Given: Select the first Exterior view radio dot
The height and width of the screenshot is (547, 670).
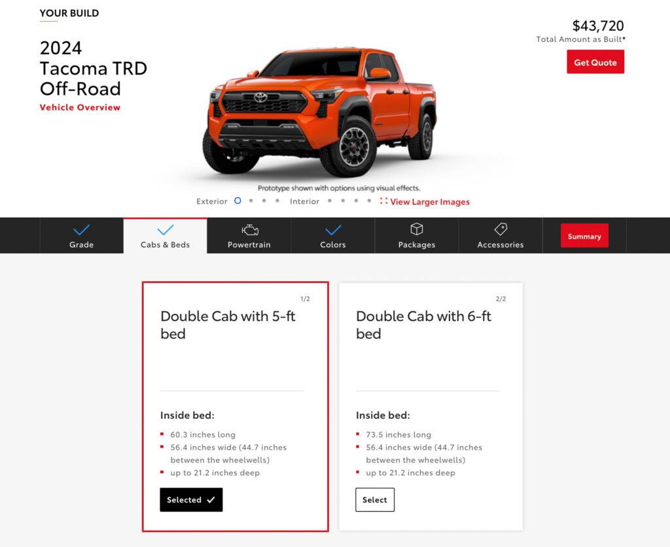Looking at the screenshot, I should click(238, 201).
